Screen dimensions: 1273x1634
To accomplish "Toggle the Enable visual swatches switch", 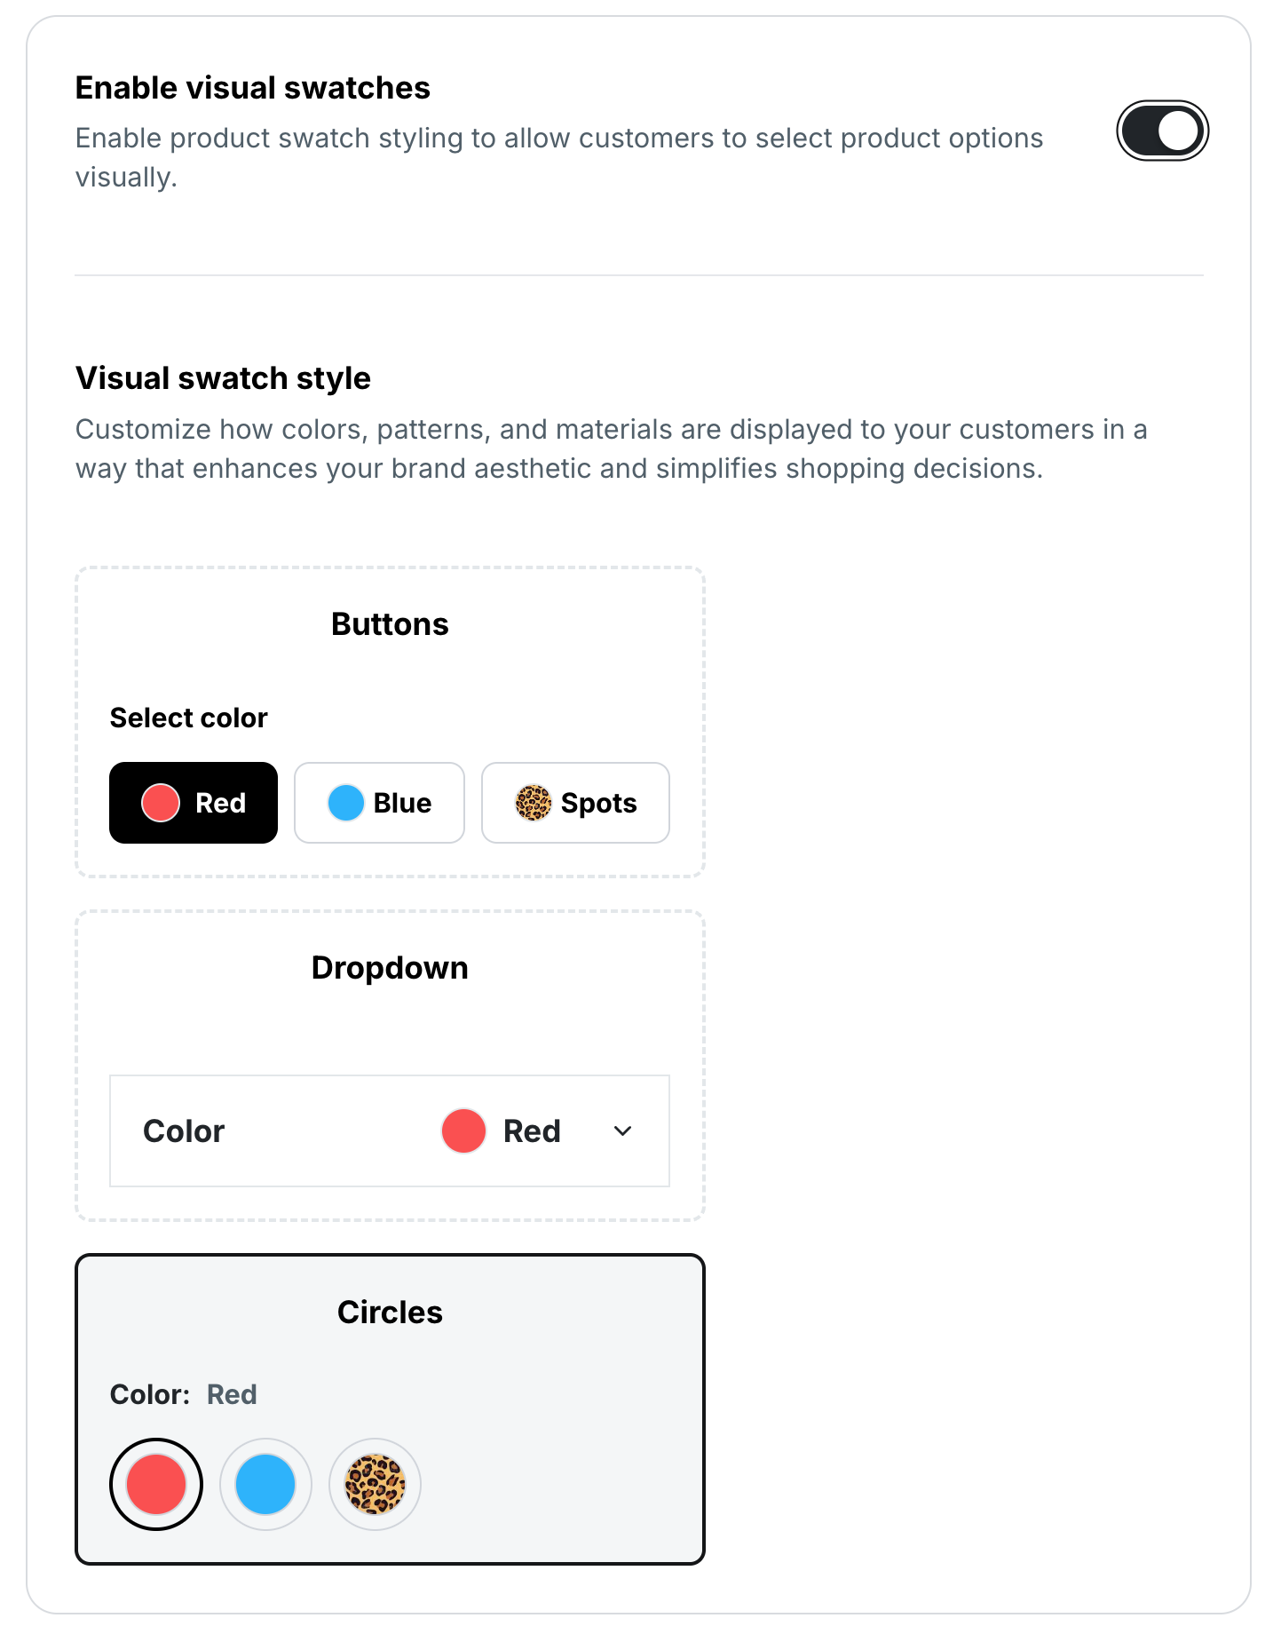I will pyautogui.click(x=1161, y=131).
